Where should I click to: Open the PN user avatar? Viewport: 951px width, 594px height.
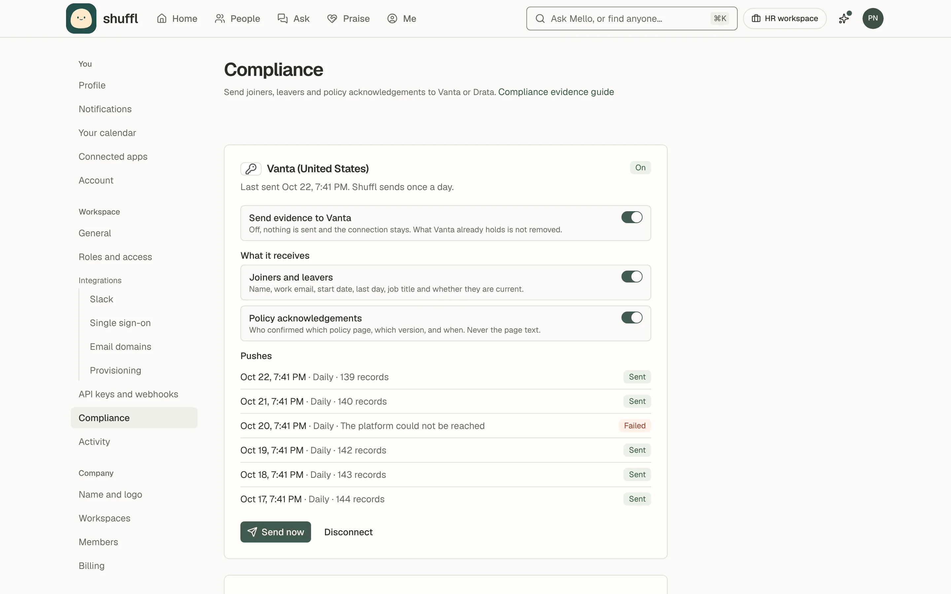[873, 18]
